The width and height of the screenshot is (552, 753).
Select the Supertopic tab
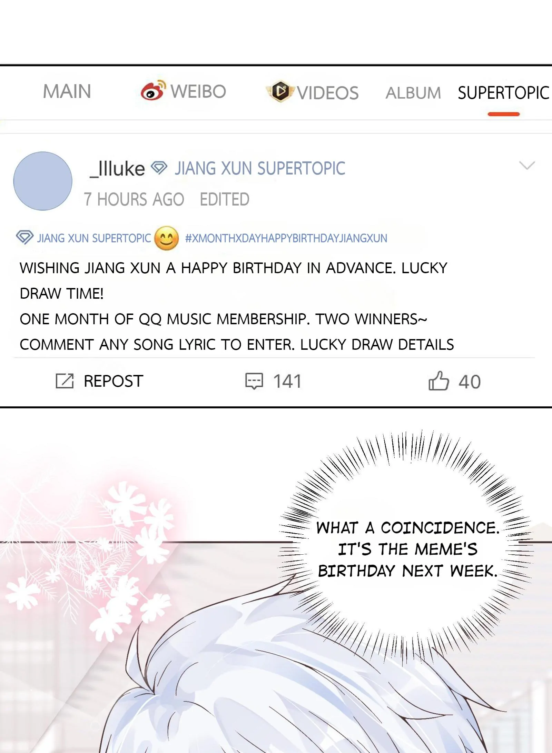coord(503,93)
